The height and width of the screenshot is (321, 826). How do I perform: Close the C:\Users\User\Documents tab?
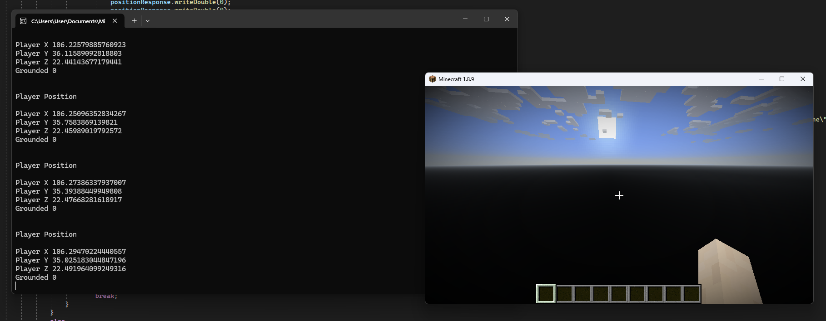[115, 21]
